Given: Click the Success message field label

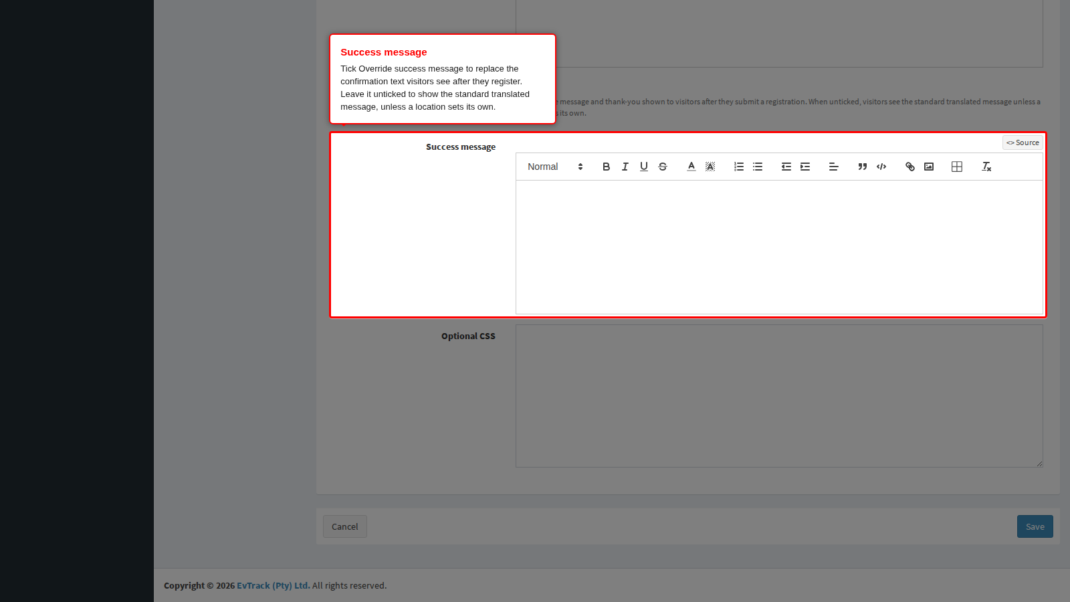Looking at the screenshot, I should pos(461,146).
